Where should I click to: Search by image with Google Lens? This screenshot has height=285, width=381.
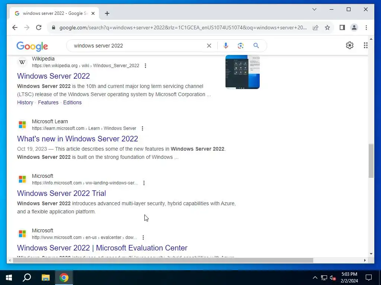pyautogui.click(x=241, y=46)
